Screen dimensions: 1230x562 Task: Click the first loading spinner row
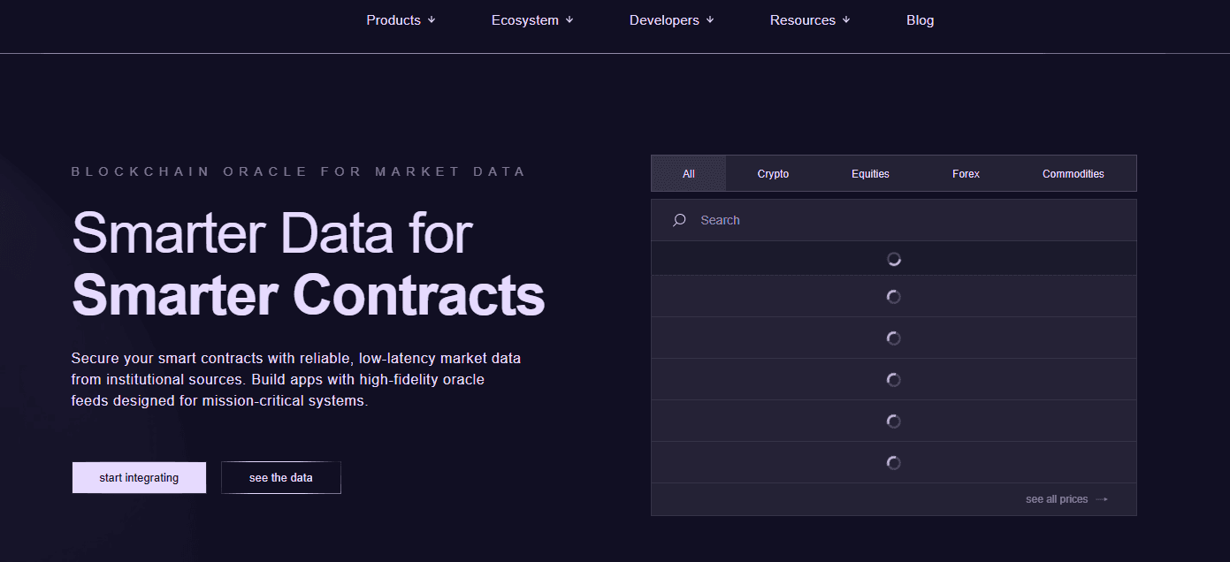click(x=893, y=259)
